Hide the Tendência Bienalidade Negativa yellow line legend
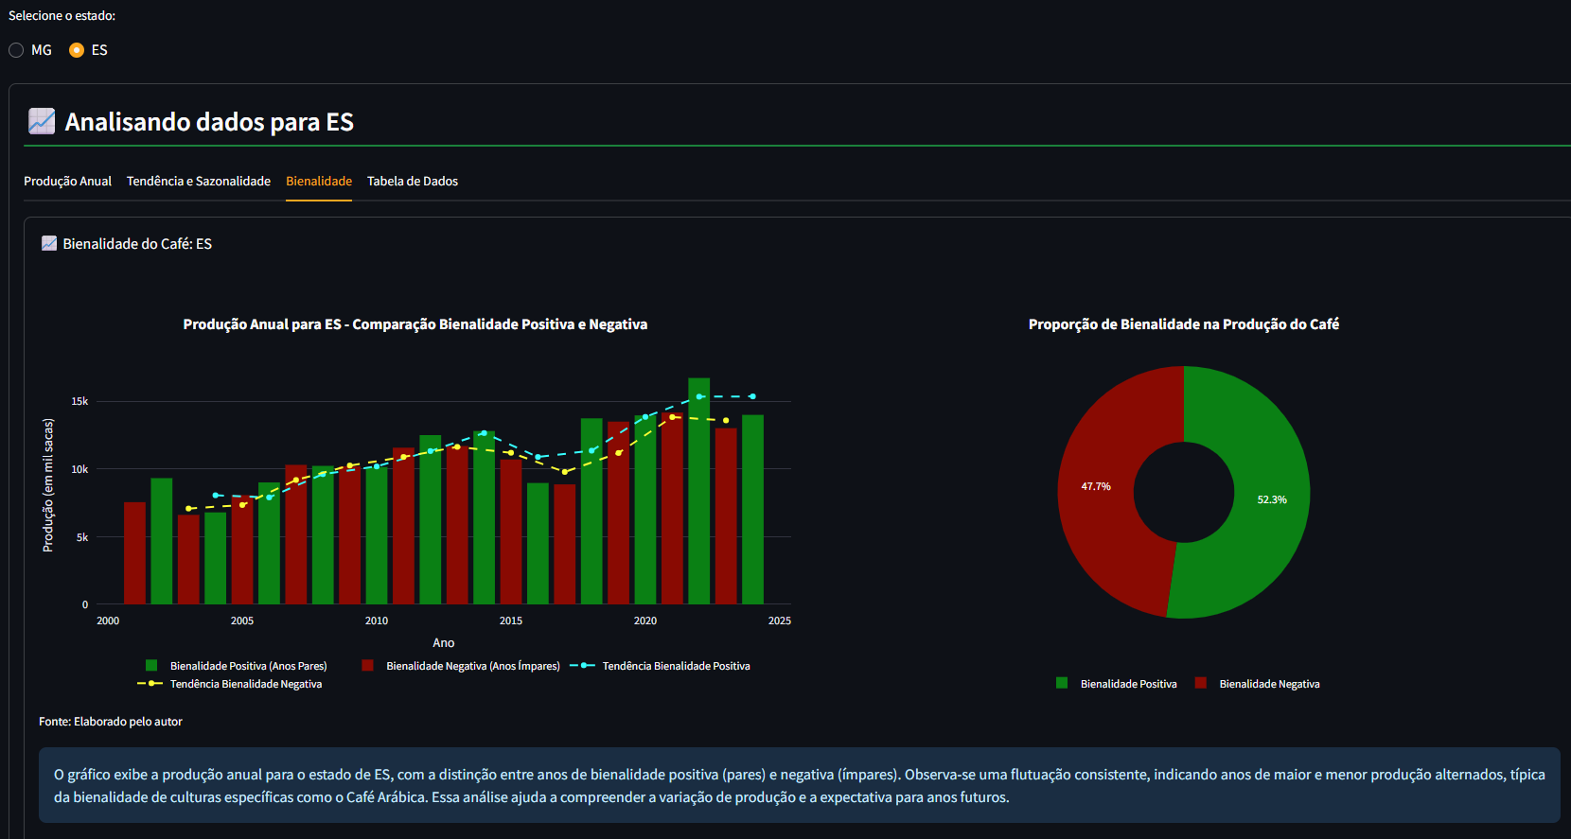This screenshot has height=839, width=1571. pyautogui.click(x=150, y=684)
